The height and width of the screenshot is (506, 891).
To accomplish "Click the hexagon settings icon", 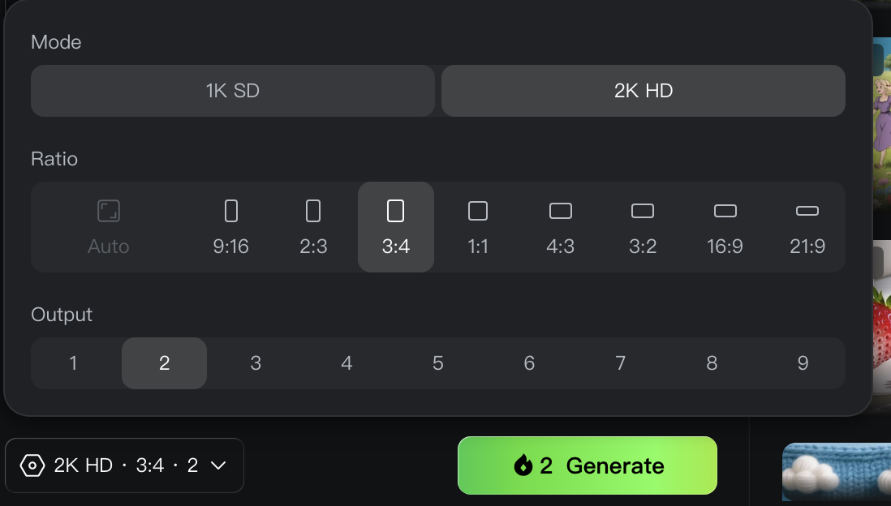I will tap(32, 465).
